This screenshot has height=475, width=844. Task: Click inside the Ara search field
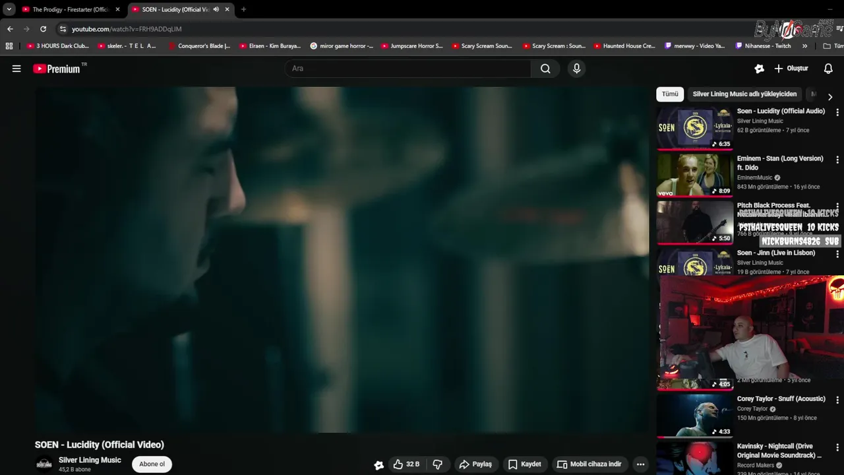coord(409,69)
